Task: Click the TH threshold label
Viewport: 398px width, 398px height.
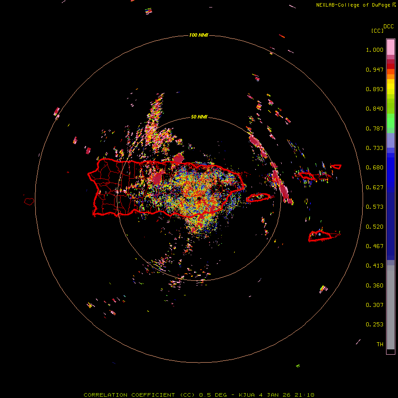Action: tap(380, 344)
